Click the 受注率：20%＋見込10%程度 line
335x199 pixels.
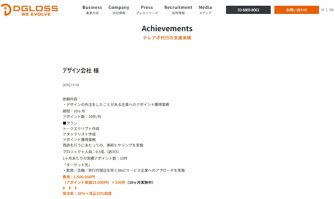click(x=87, y=194)
